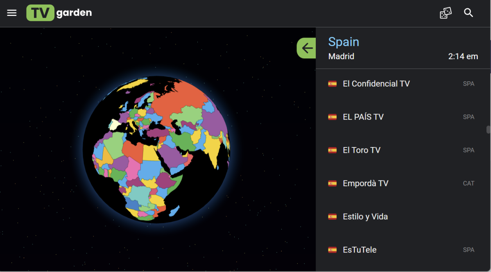Open the search magnifier icon
Viewport: 491px width, 272px height.
click(468, 13)
